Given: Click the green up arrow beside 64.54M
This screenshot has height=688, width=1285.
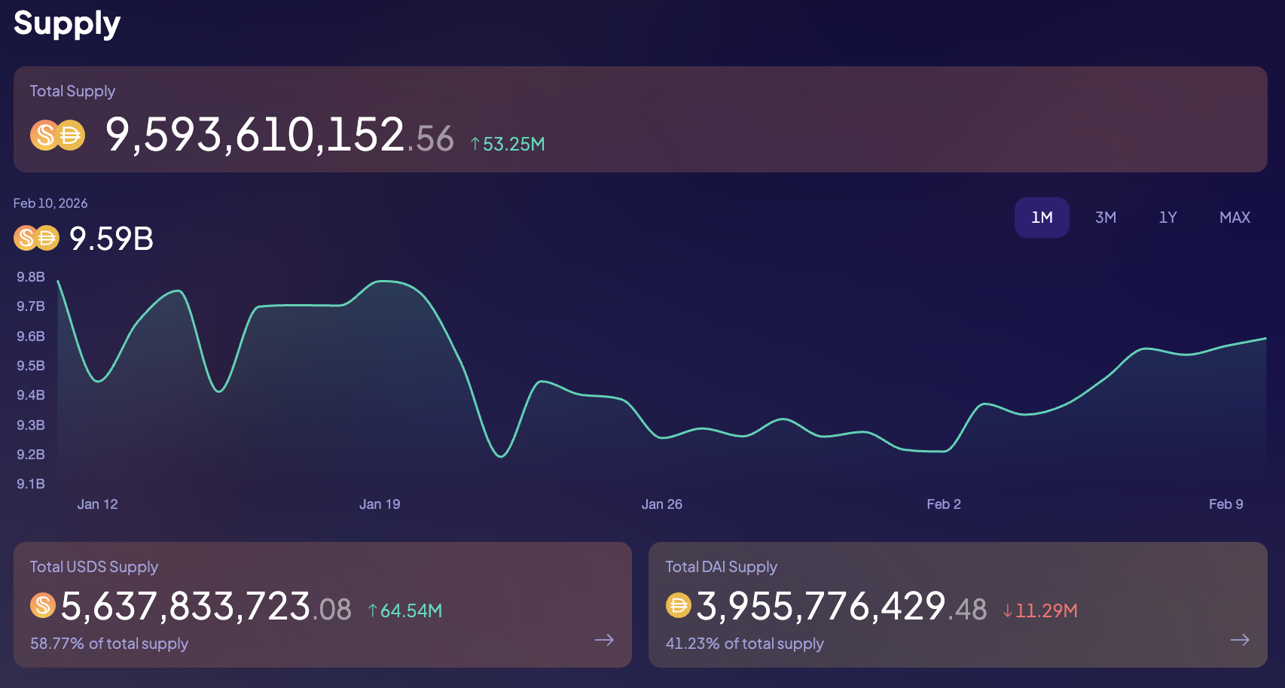Looking at the screenshot, I should [x=372, y=610].
